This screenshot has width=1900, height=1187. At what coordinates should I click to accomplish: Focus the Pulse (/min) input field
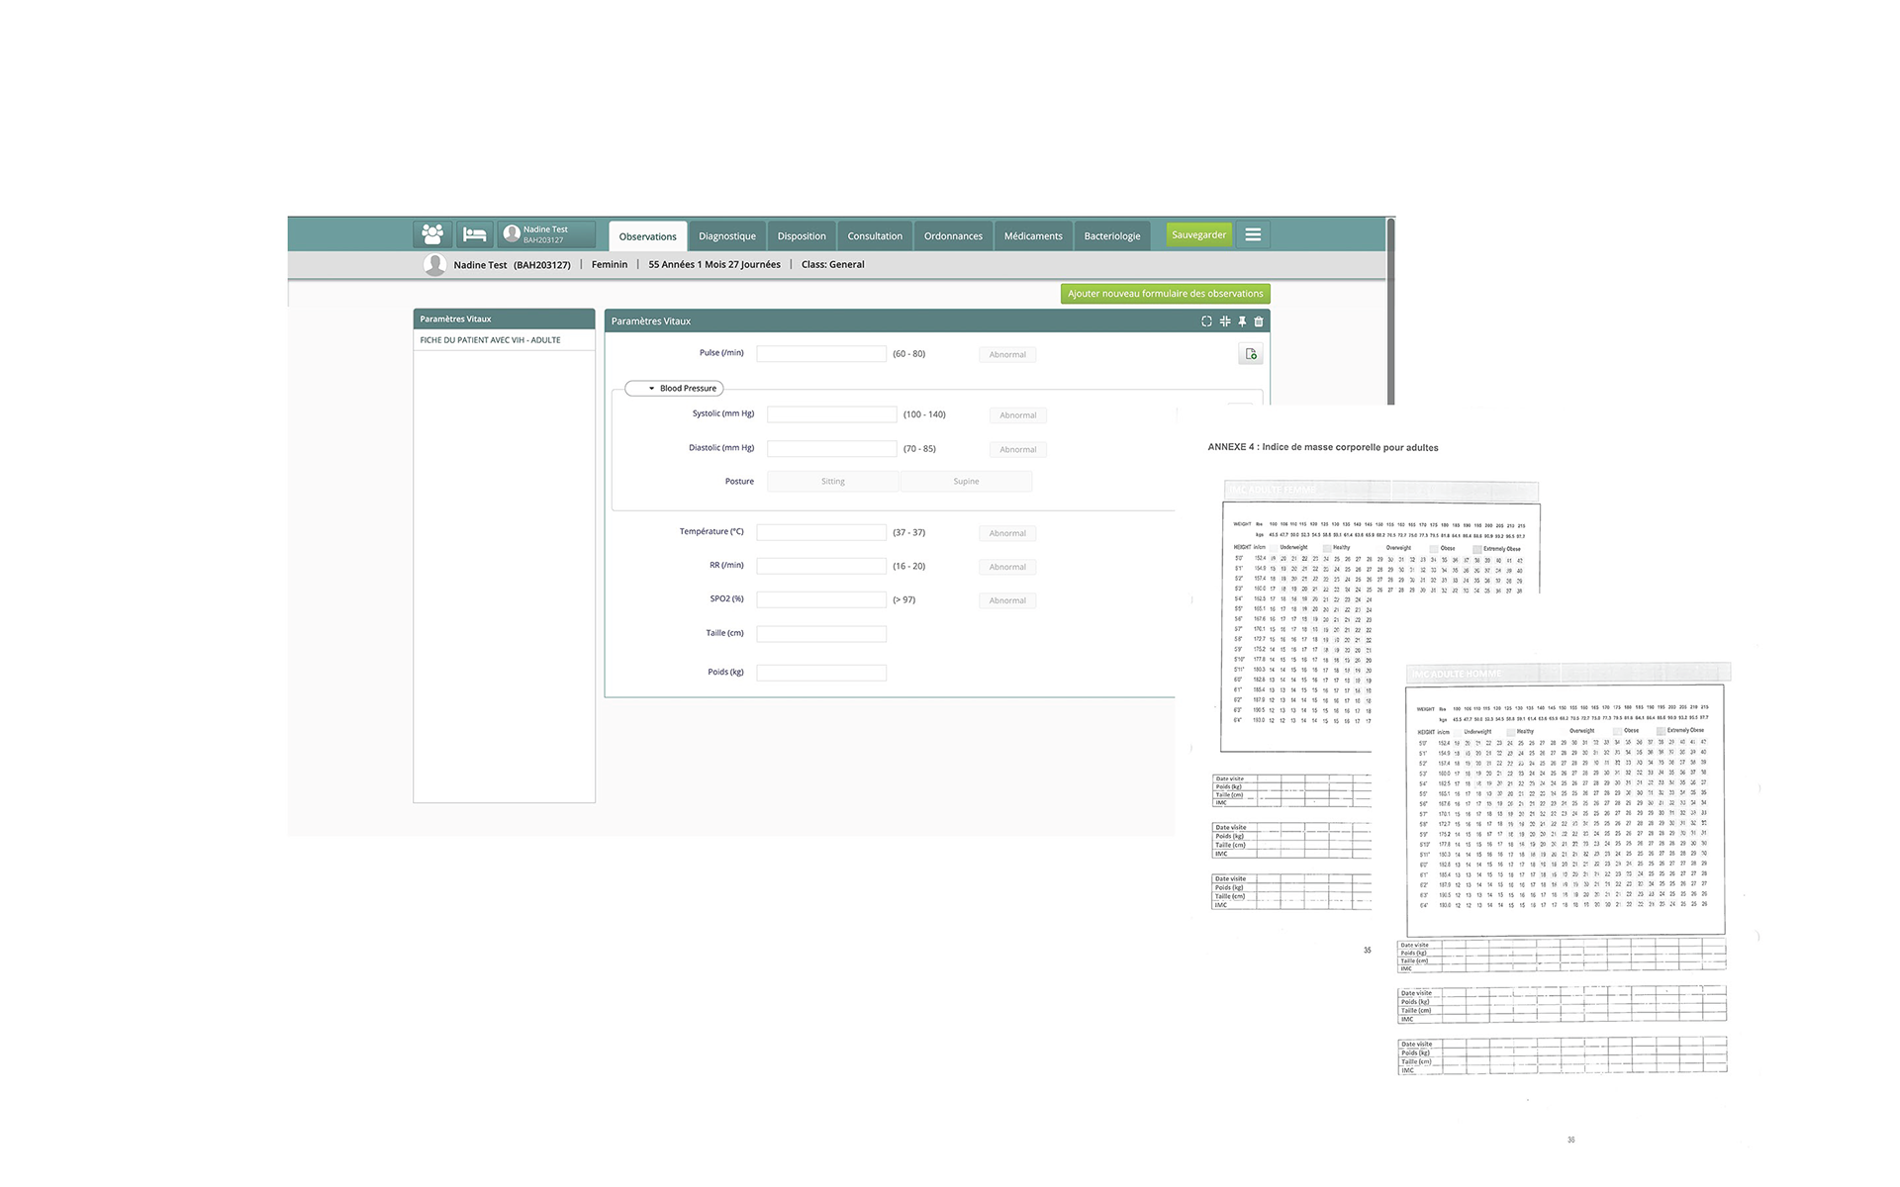point(821,354)
